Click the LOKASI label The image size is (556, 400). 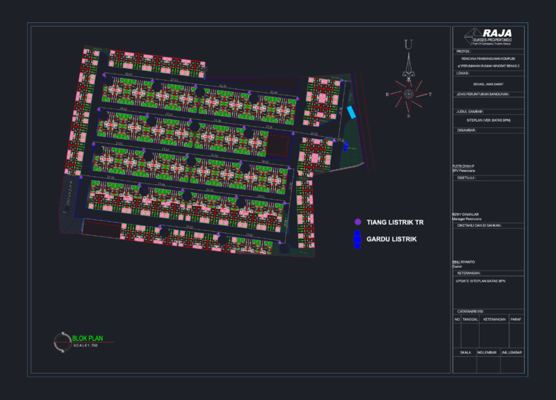click(x=463, y=73)
